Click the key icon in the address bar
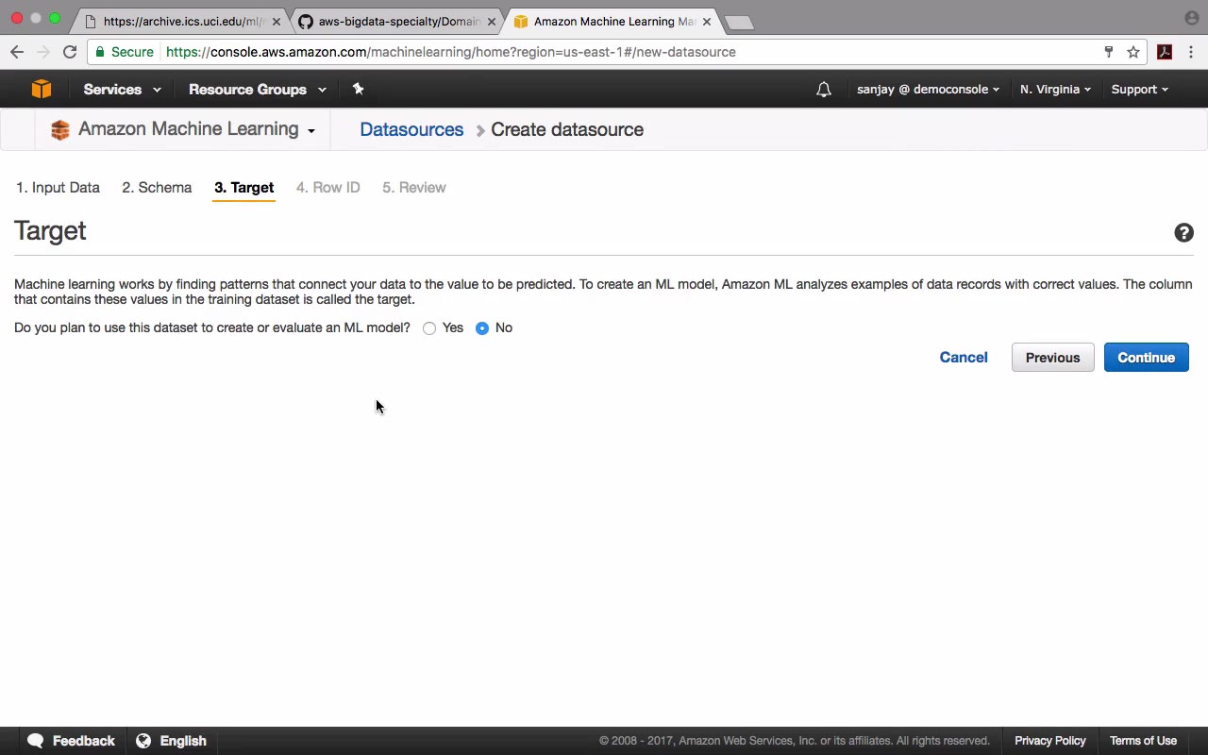 coord(1109,52)
